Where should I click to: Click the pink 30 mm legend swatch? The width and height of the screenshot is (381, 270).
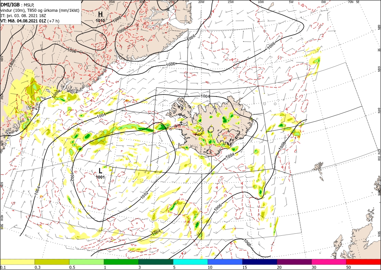pos(329,262)
